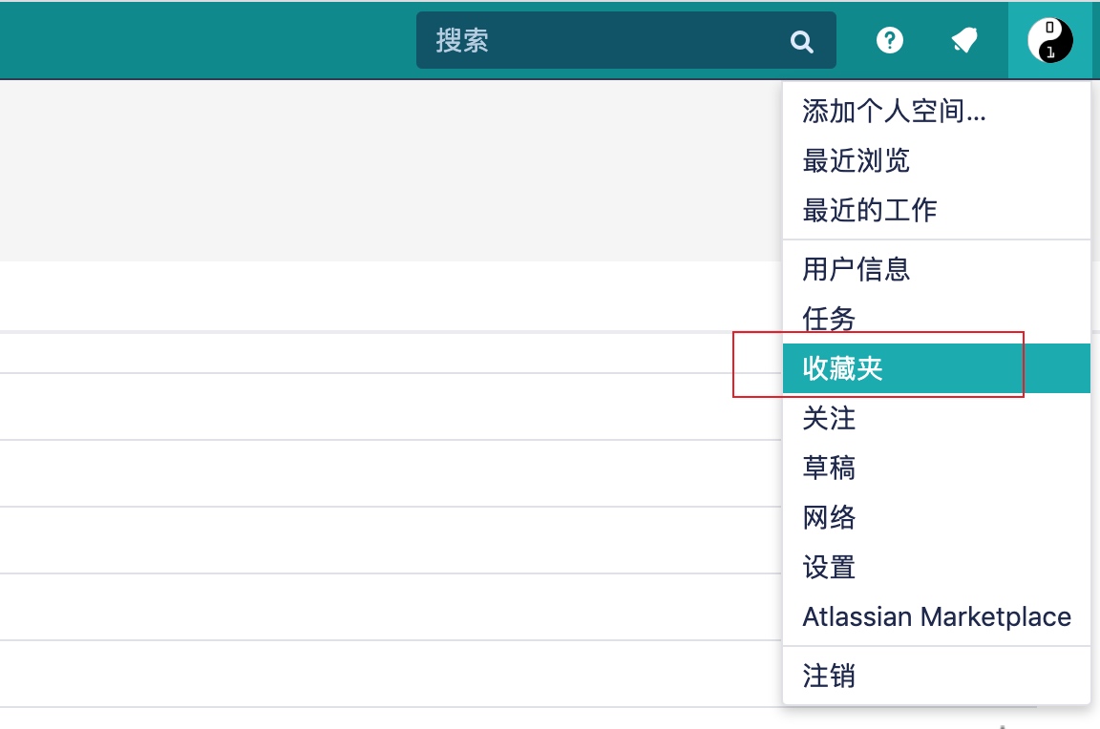Choose 最近的工作 menu item
The image size is (1100, 729).
point(937,210)
